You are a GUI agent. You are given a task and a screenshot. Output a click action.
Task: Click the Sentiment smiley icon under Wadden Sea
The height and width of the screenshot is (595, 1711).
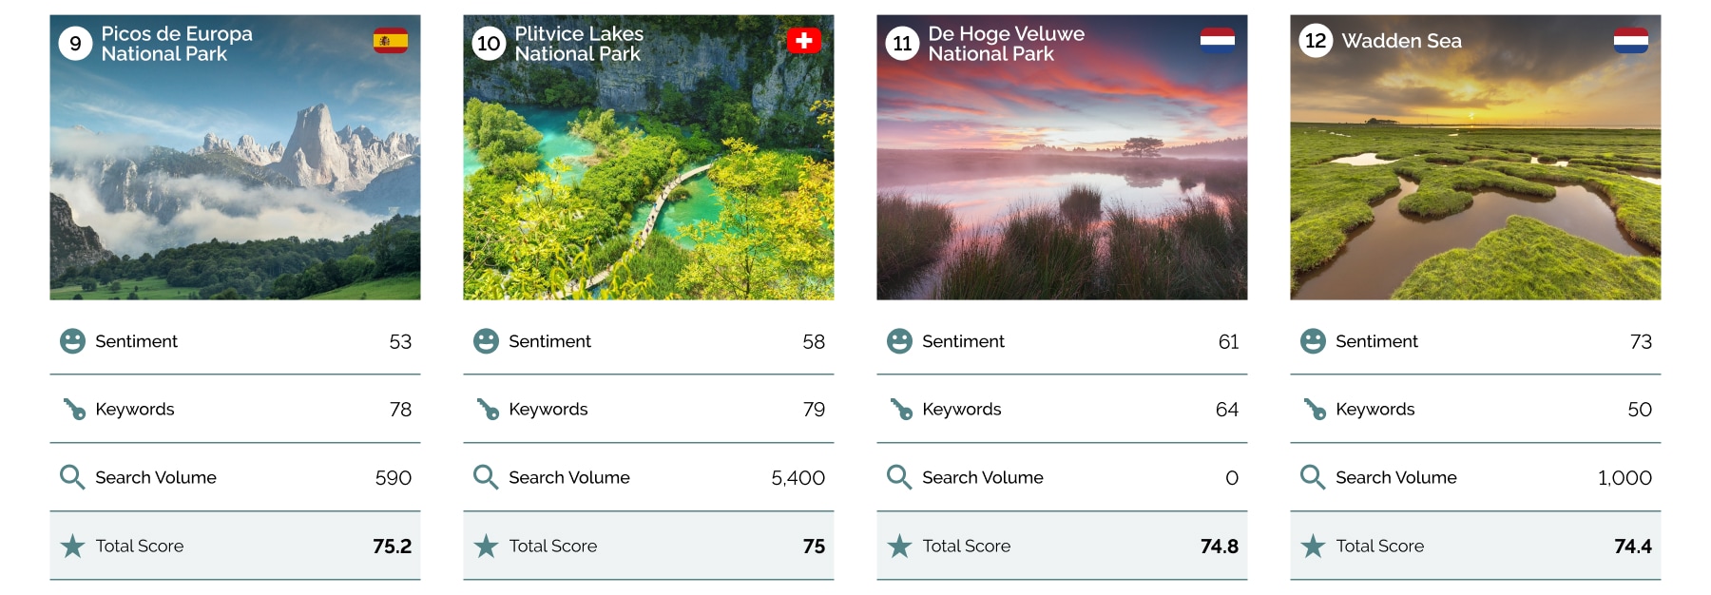pyautogui.click(x=1313, y=341)
